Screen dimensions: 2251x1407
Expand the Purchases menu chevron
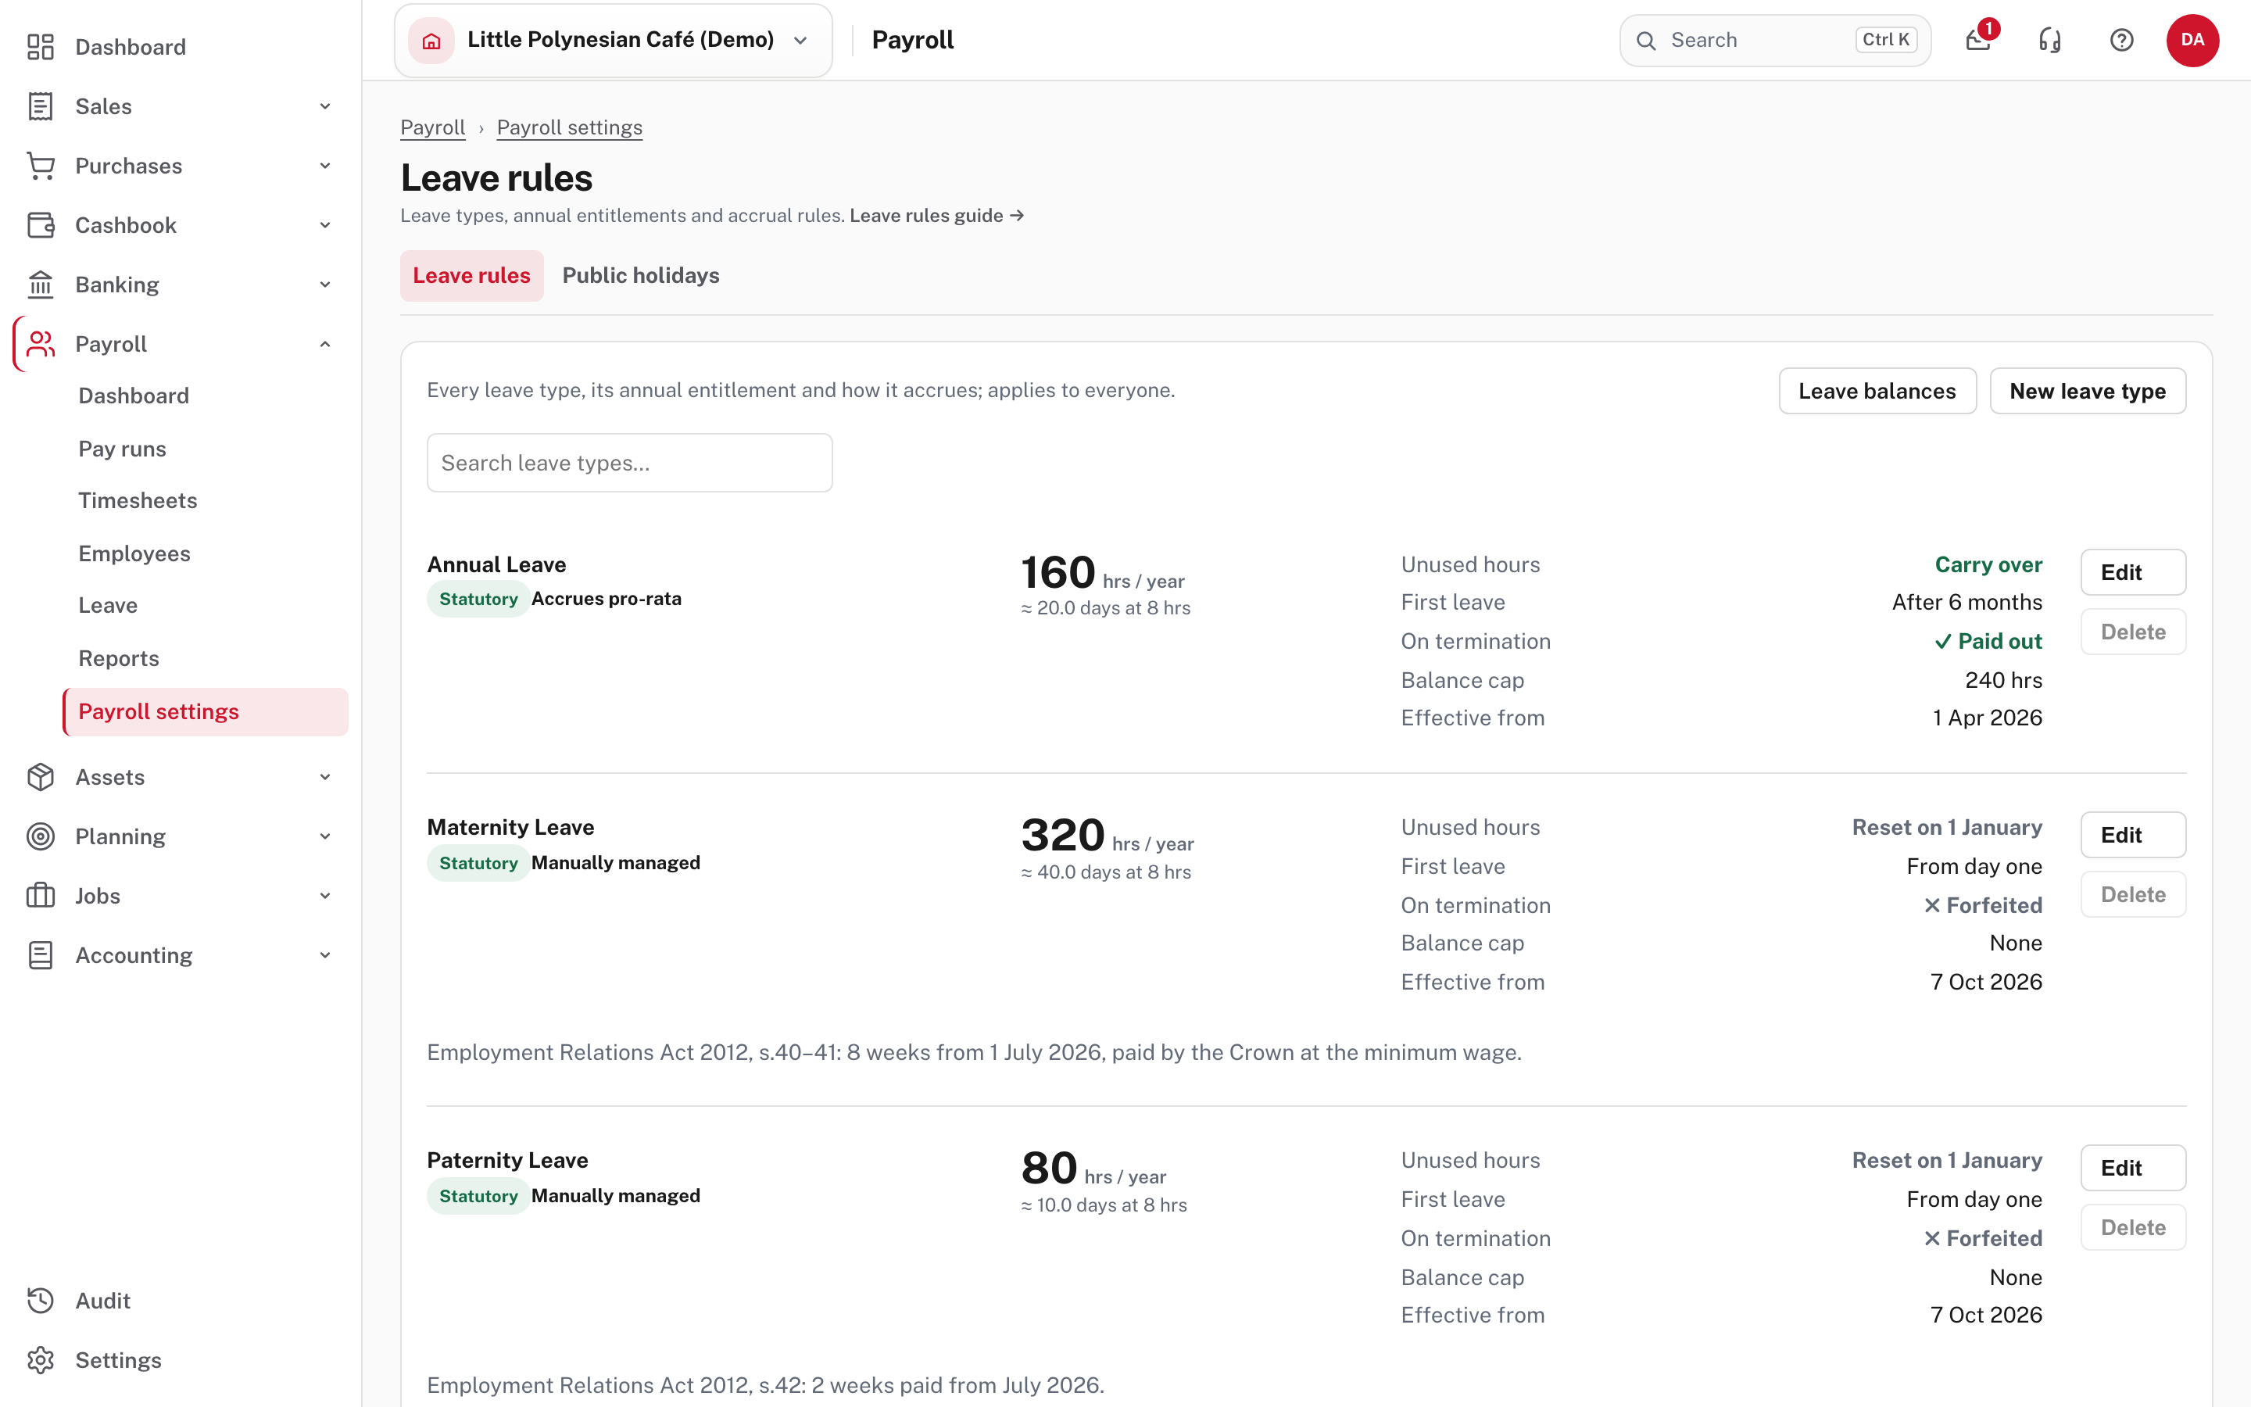(324, 166)
